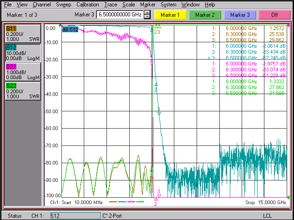Open the Marker menu
The width and height of the screenshot is (294, 220).
click(148, 5)
